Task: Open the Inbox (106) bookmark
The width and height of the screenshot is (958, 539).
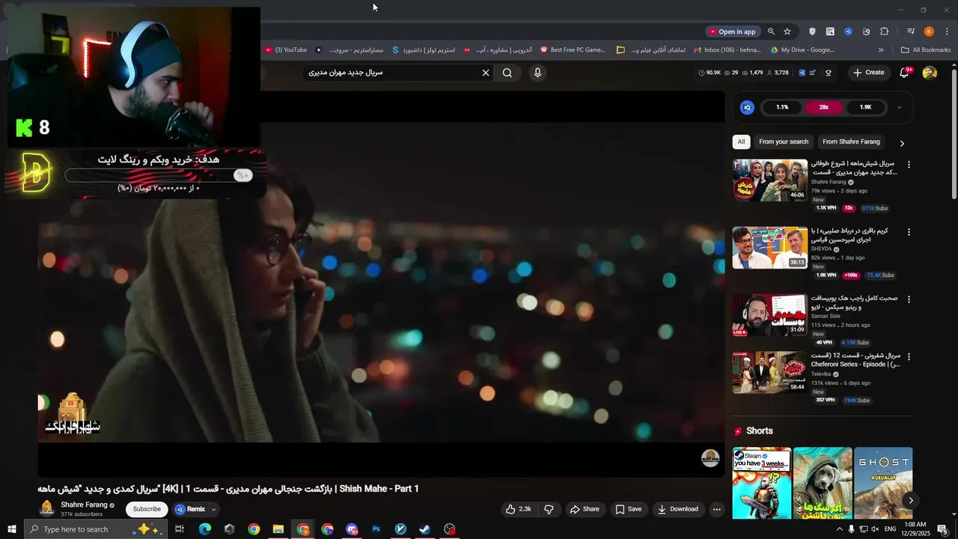Action: click(727, 50)
